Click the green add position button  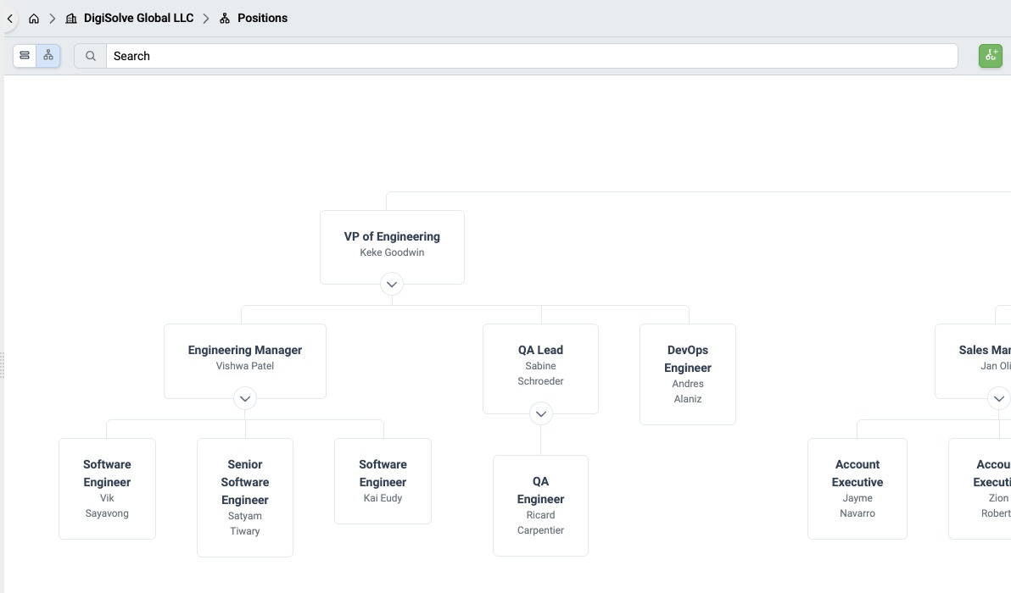pos(991,56)
